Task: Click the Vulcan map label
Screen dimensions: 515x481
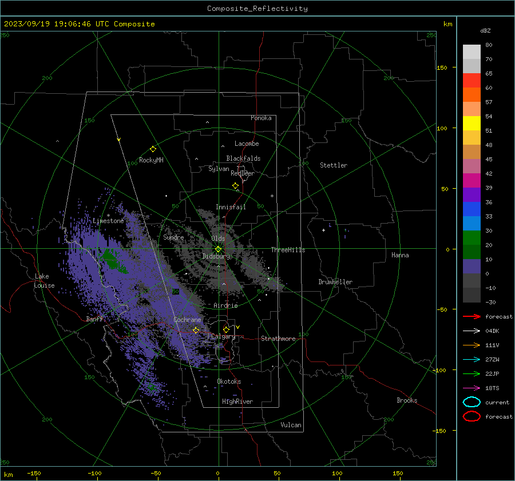Action: 291,425
